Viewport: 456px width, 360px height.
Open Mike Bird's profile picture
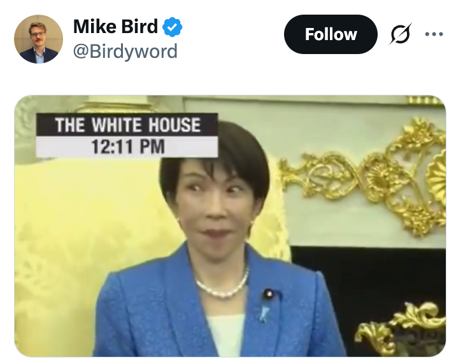click(38, 39)
